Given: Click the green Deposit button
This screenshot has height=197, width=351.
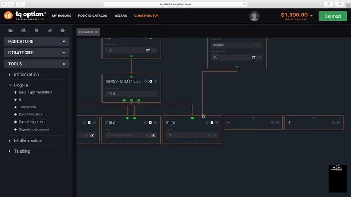Looking at the screenshot, I should pos(333,16).
